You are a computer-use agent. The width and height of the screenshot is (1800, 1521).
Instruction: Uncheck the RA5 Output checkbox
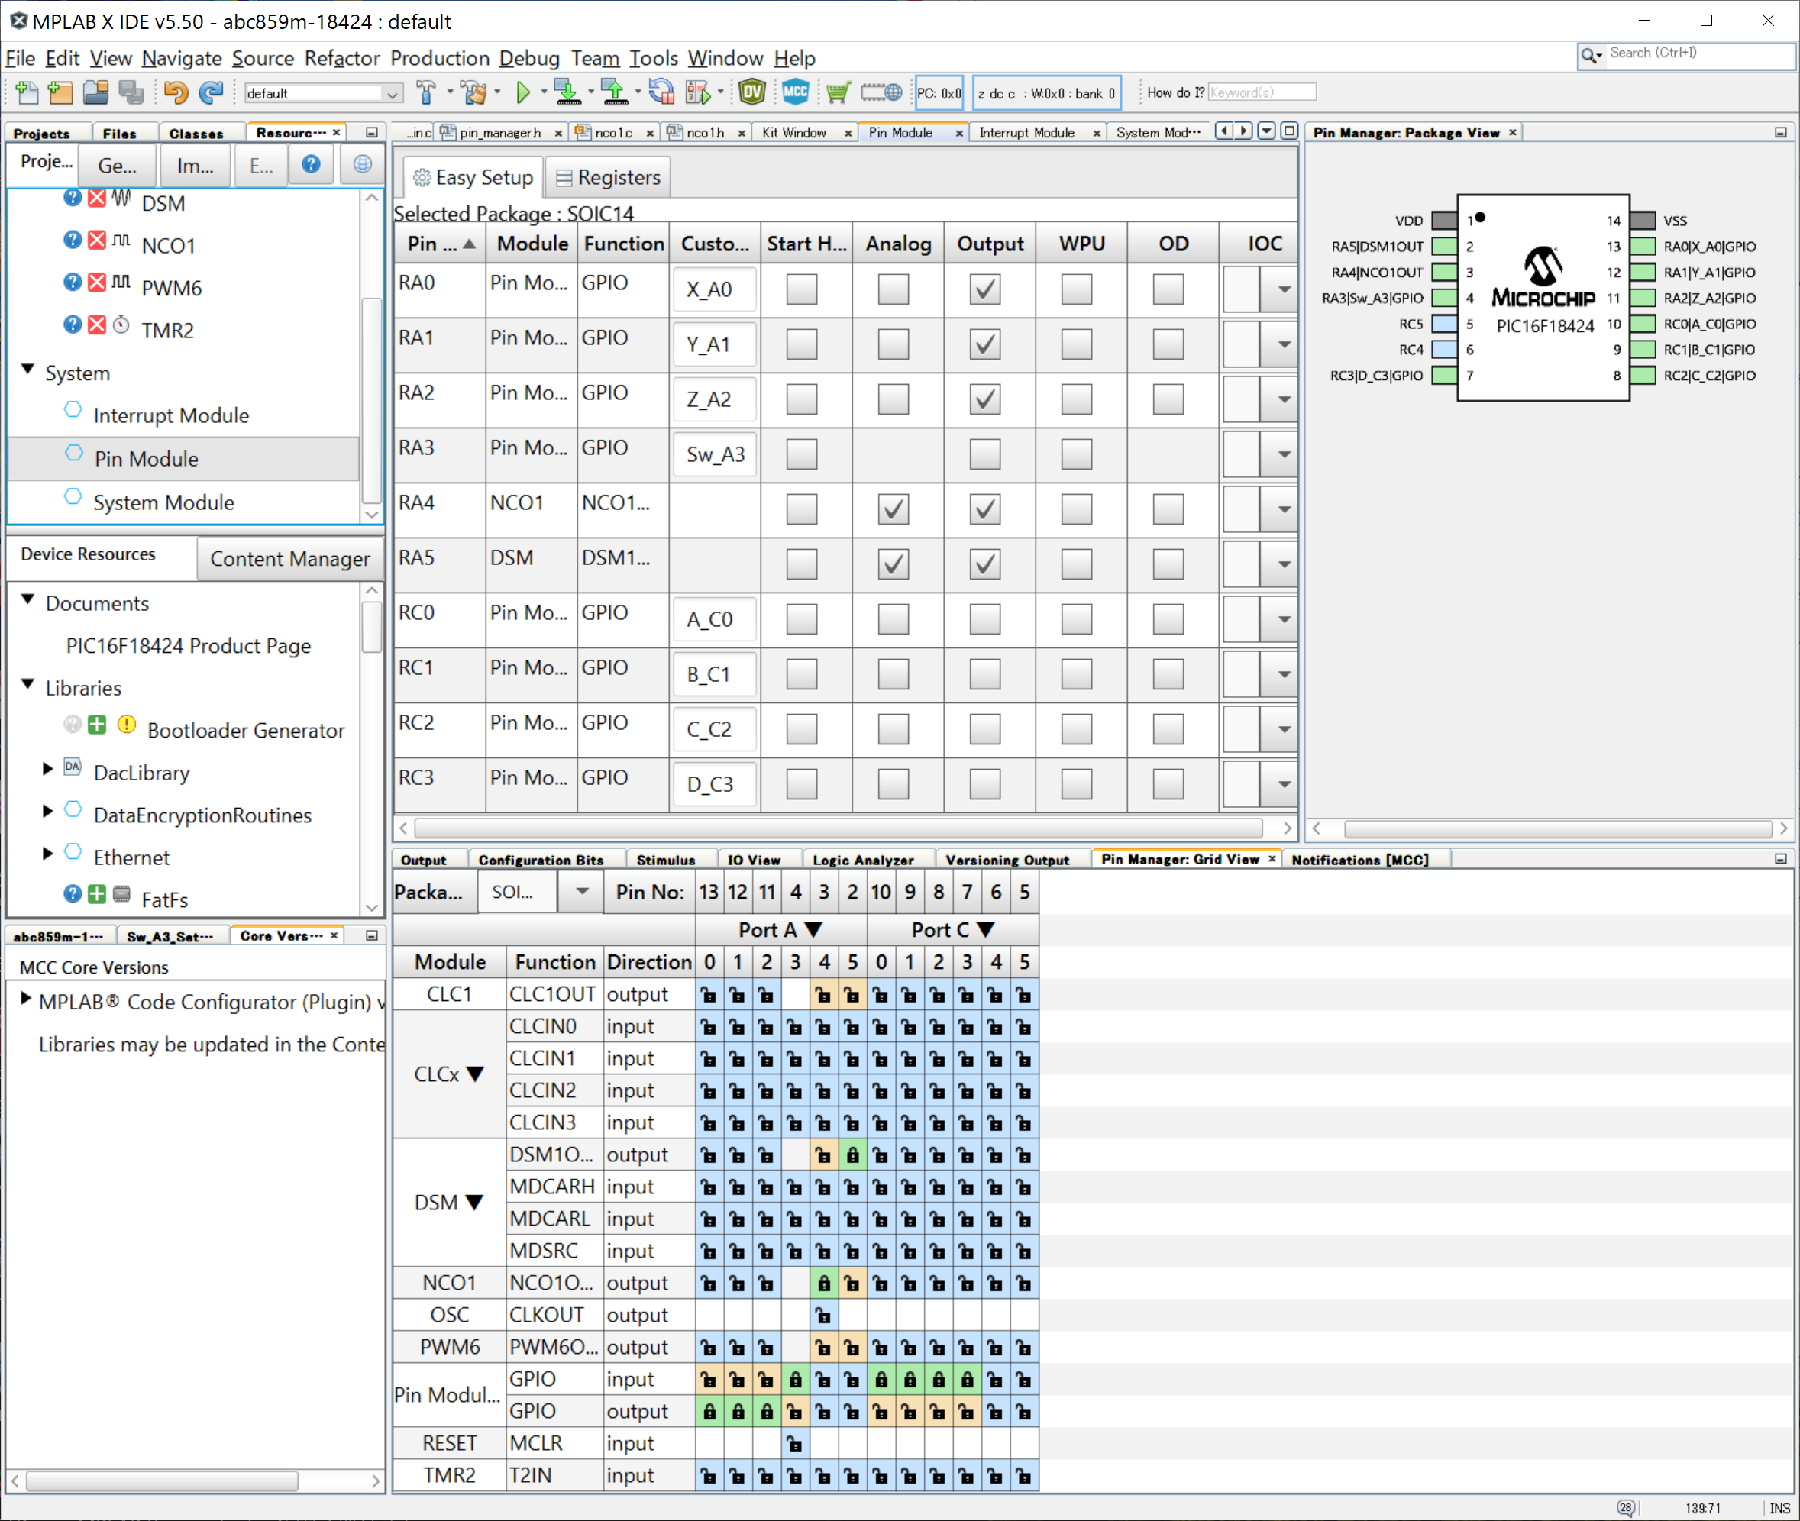coord(985,565)
